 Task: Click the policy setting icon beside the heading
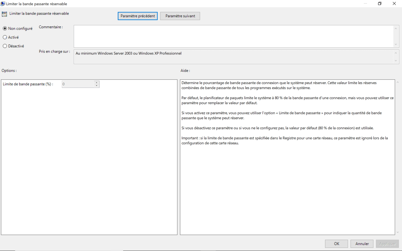(x=4, y=14)
